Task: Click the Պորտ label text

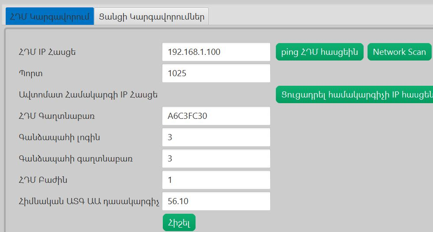Action: pyautogui.click(x=31, y=74)
